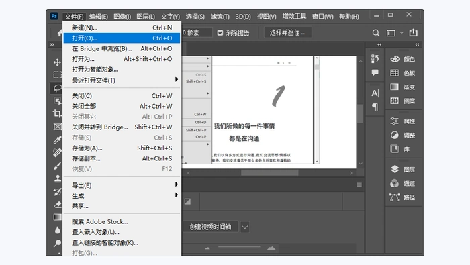Image resolution: width=470 pixels, height=265 pixels.
Task: Select the Eraser tool
Action: (x=57, y=205)
